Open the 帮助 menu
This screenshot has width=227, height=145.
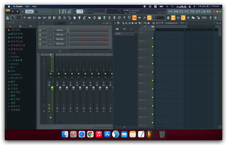pyautogui.click(x=208, y=11)
